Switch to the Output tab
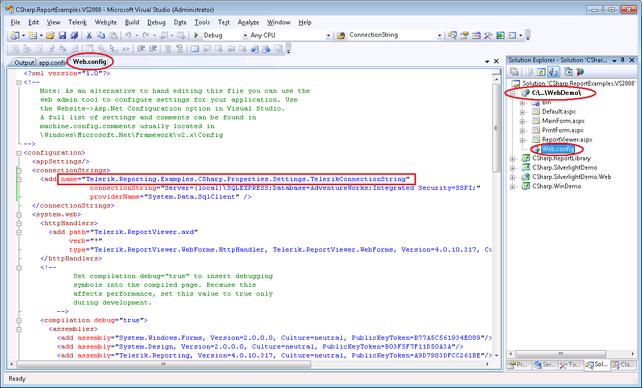Image resolution: width=642 pixels, height=388 pixels. (24, 63)
